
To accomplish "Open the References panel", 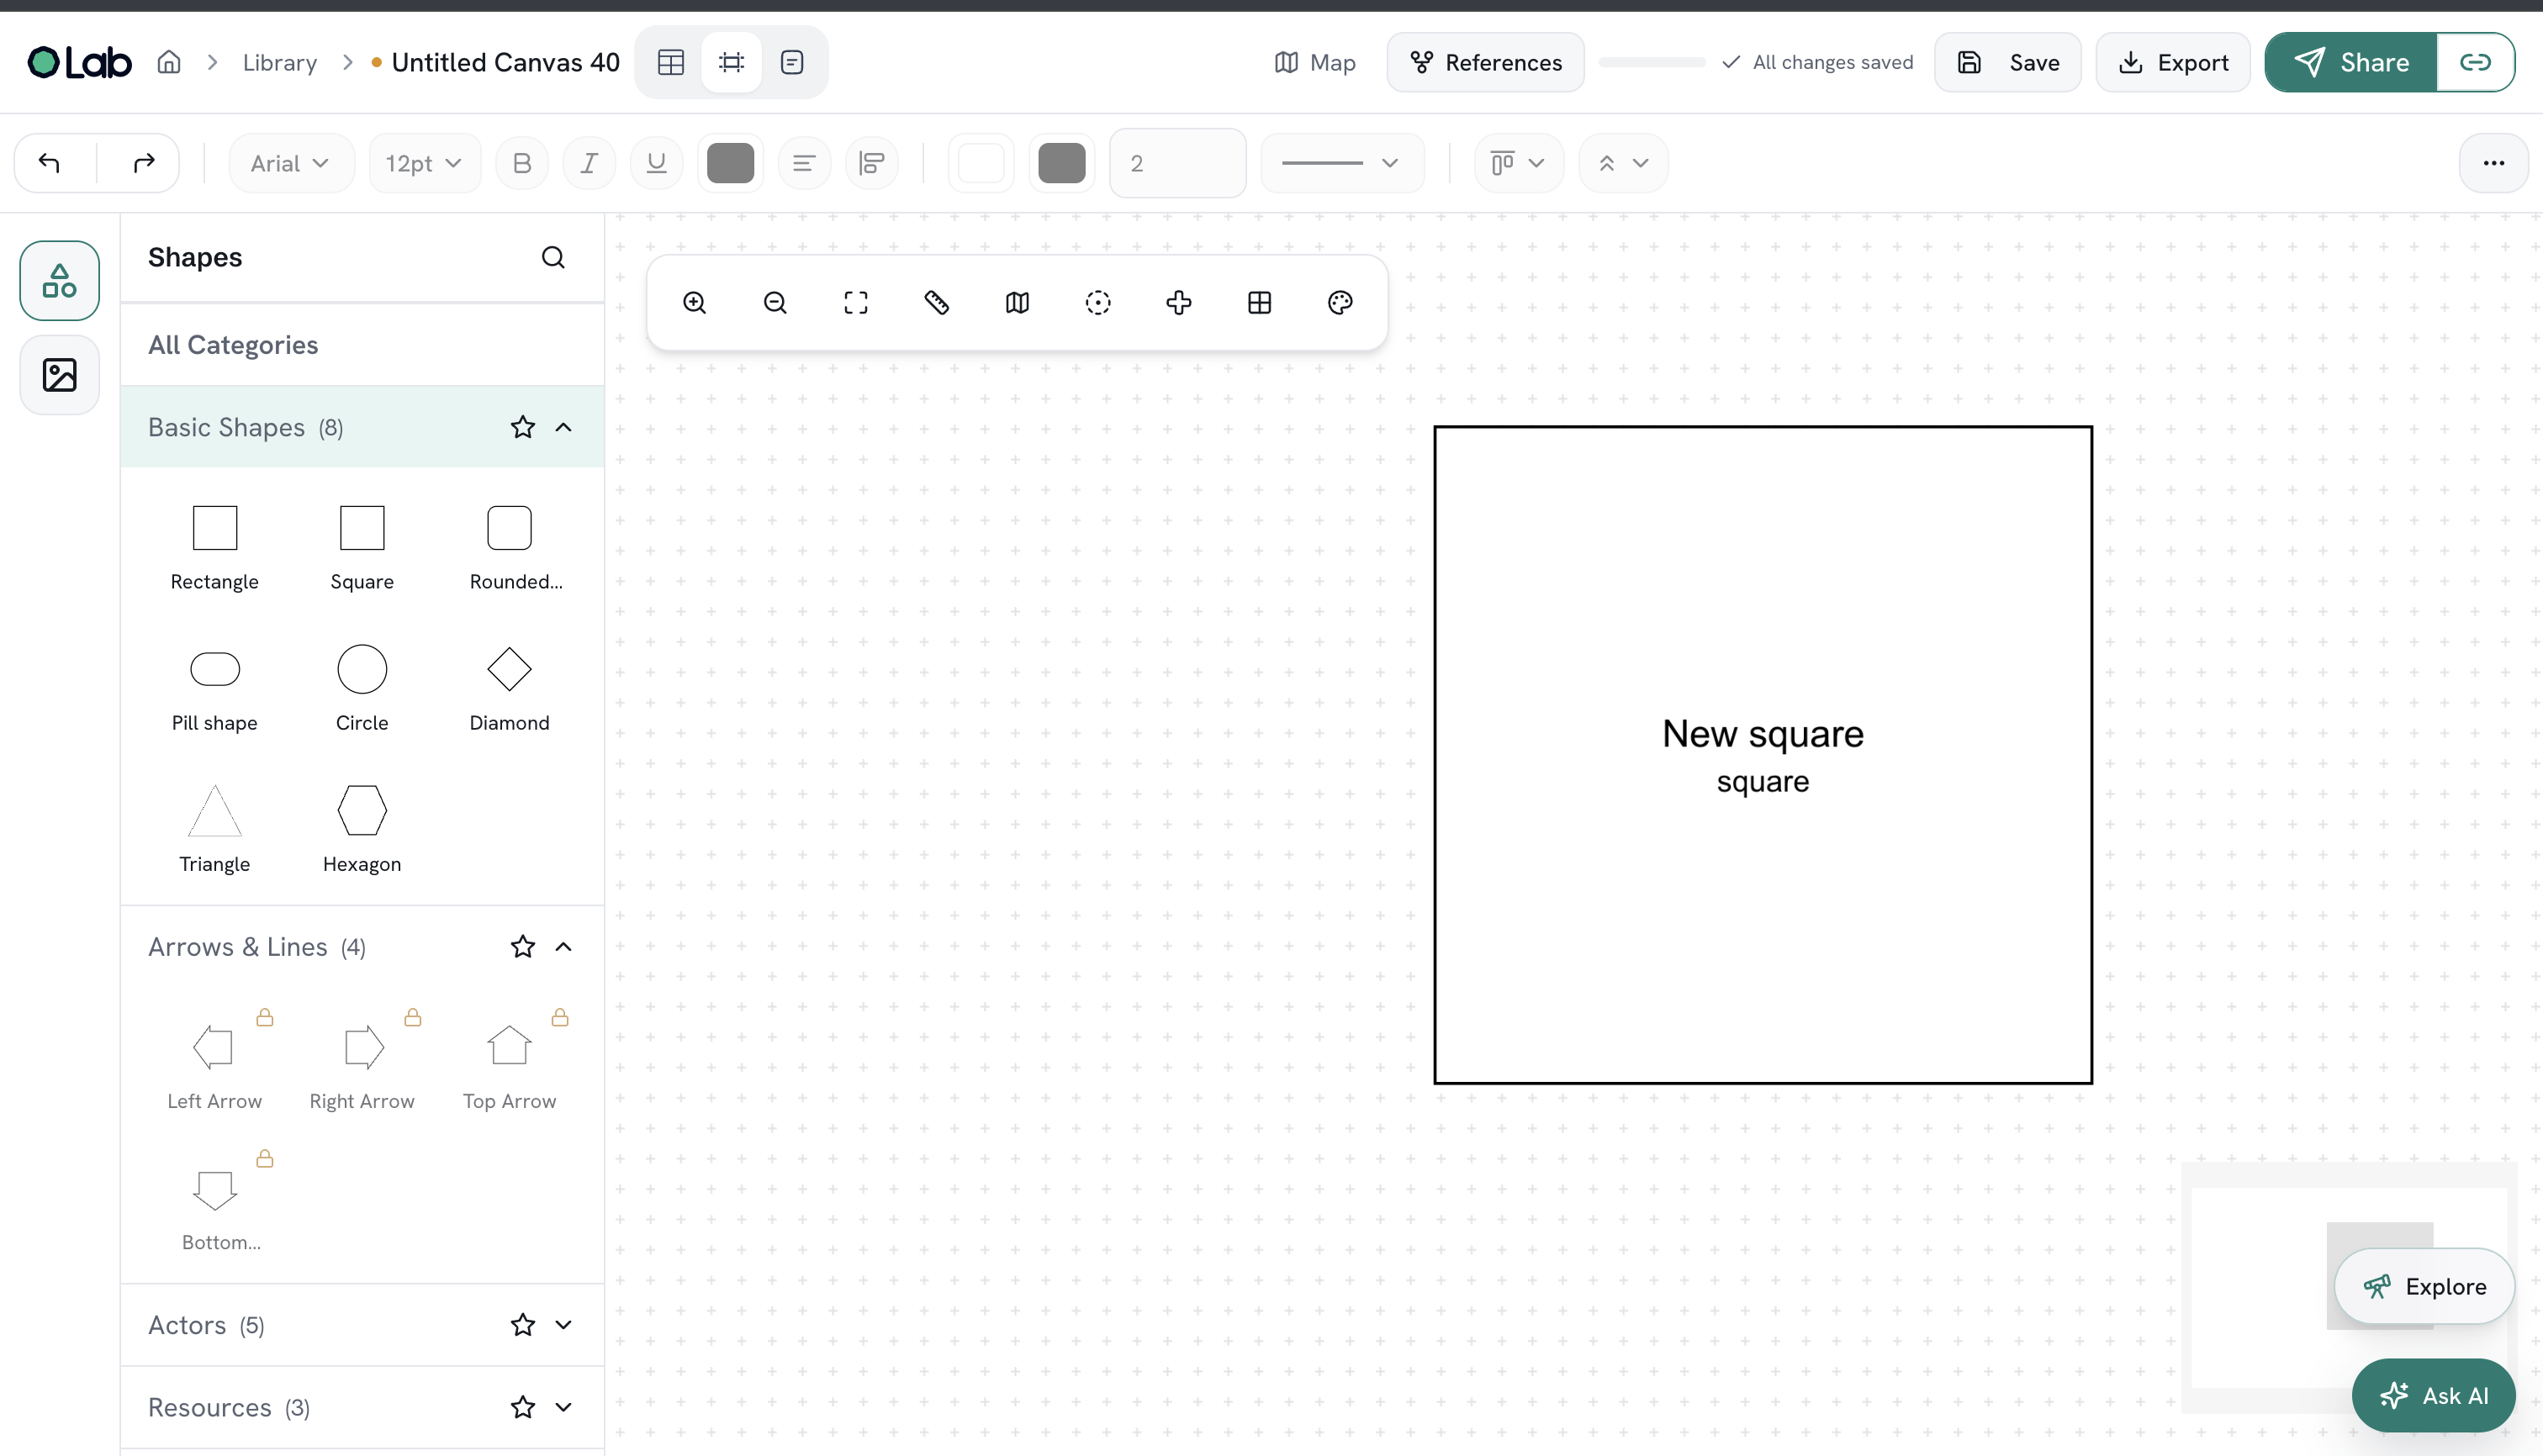I will click(x=1484, y=62).
